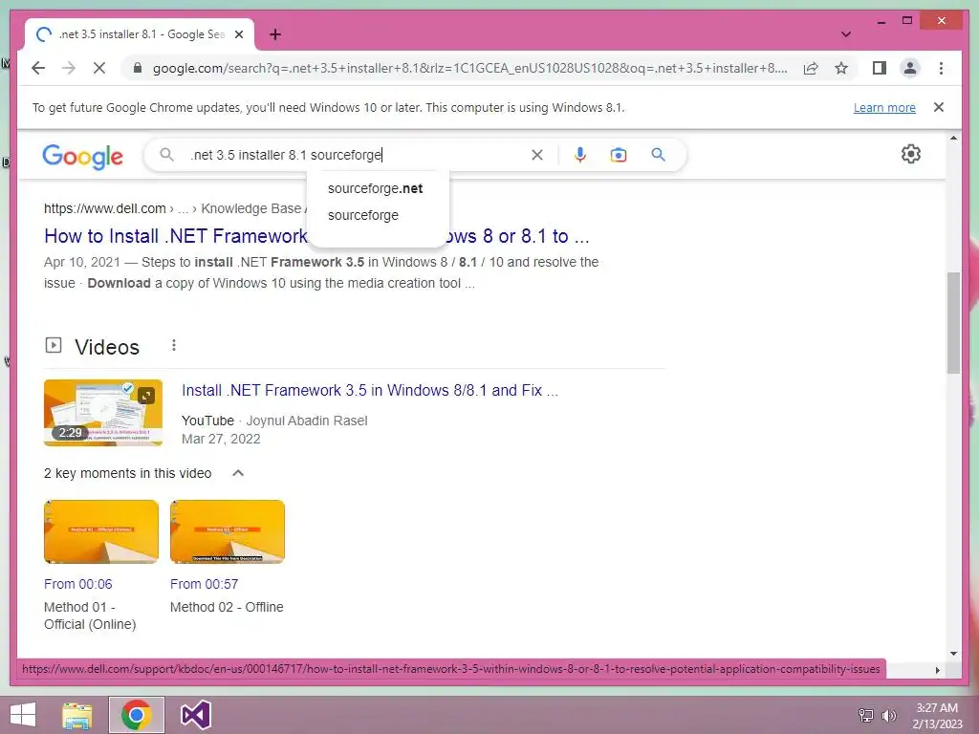Collapse the key moments section
The height and width of the screenshot is (734, 979).
point(238,473)
